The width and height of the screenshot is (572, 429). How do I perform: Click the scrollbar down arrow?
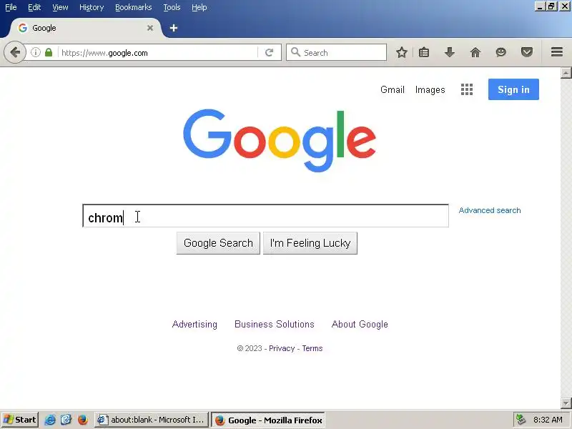pos(566,403)
